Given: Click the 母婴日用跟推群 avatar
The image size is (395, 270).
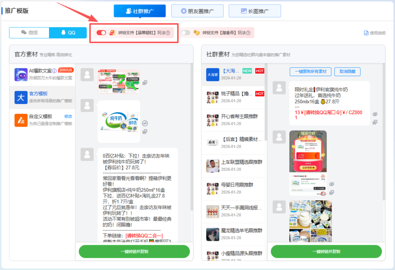Looking at the screenshot, I should point(212,189).
